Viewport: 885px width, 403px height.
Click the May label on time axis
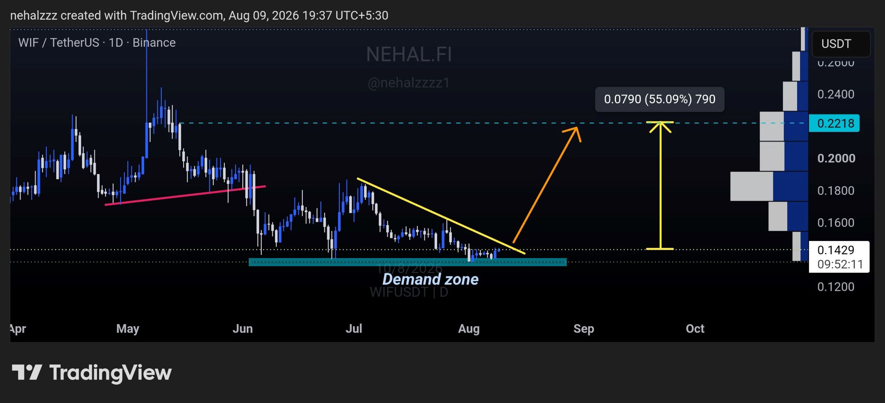coord(128,329)
